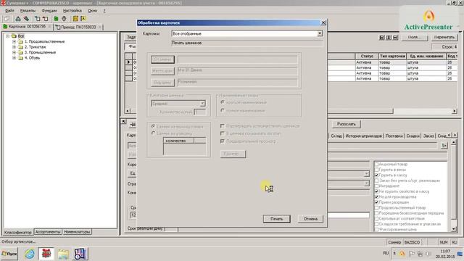
Task: Close the lower detail panel with X
Action: [x=124, y=121]
